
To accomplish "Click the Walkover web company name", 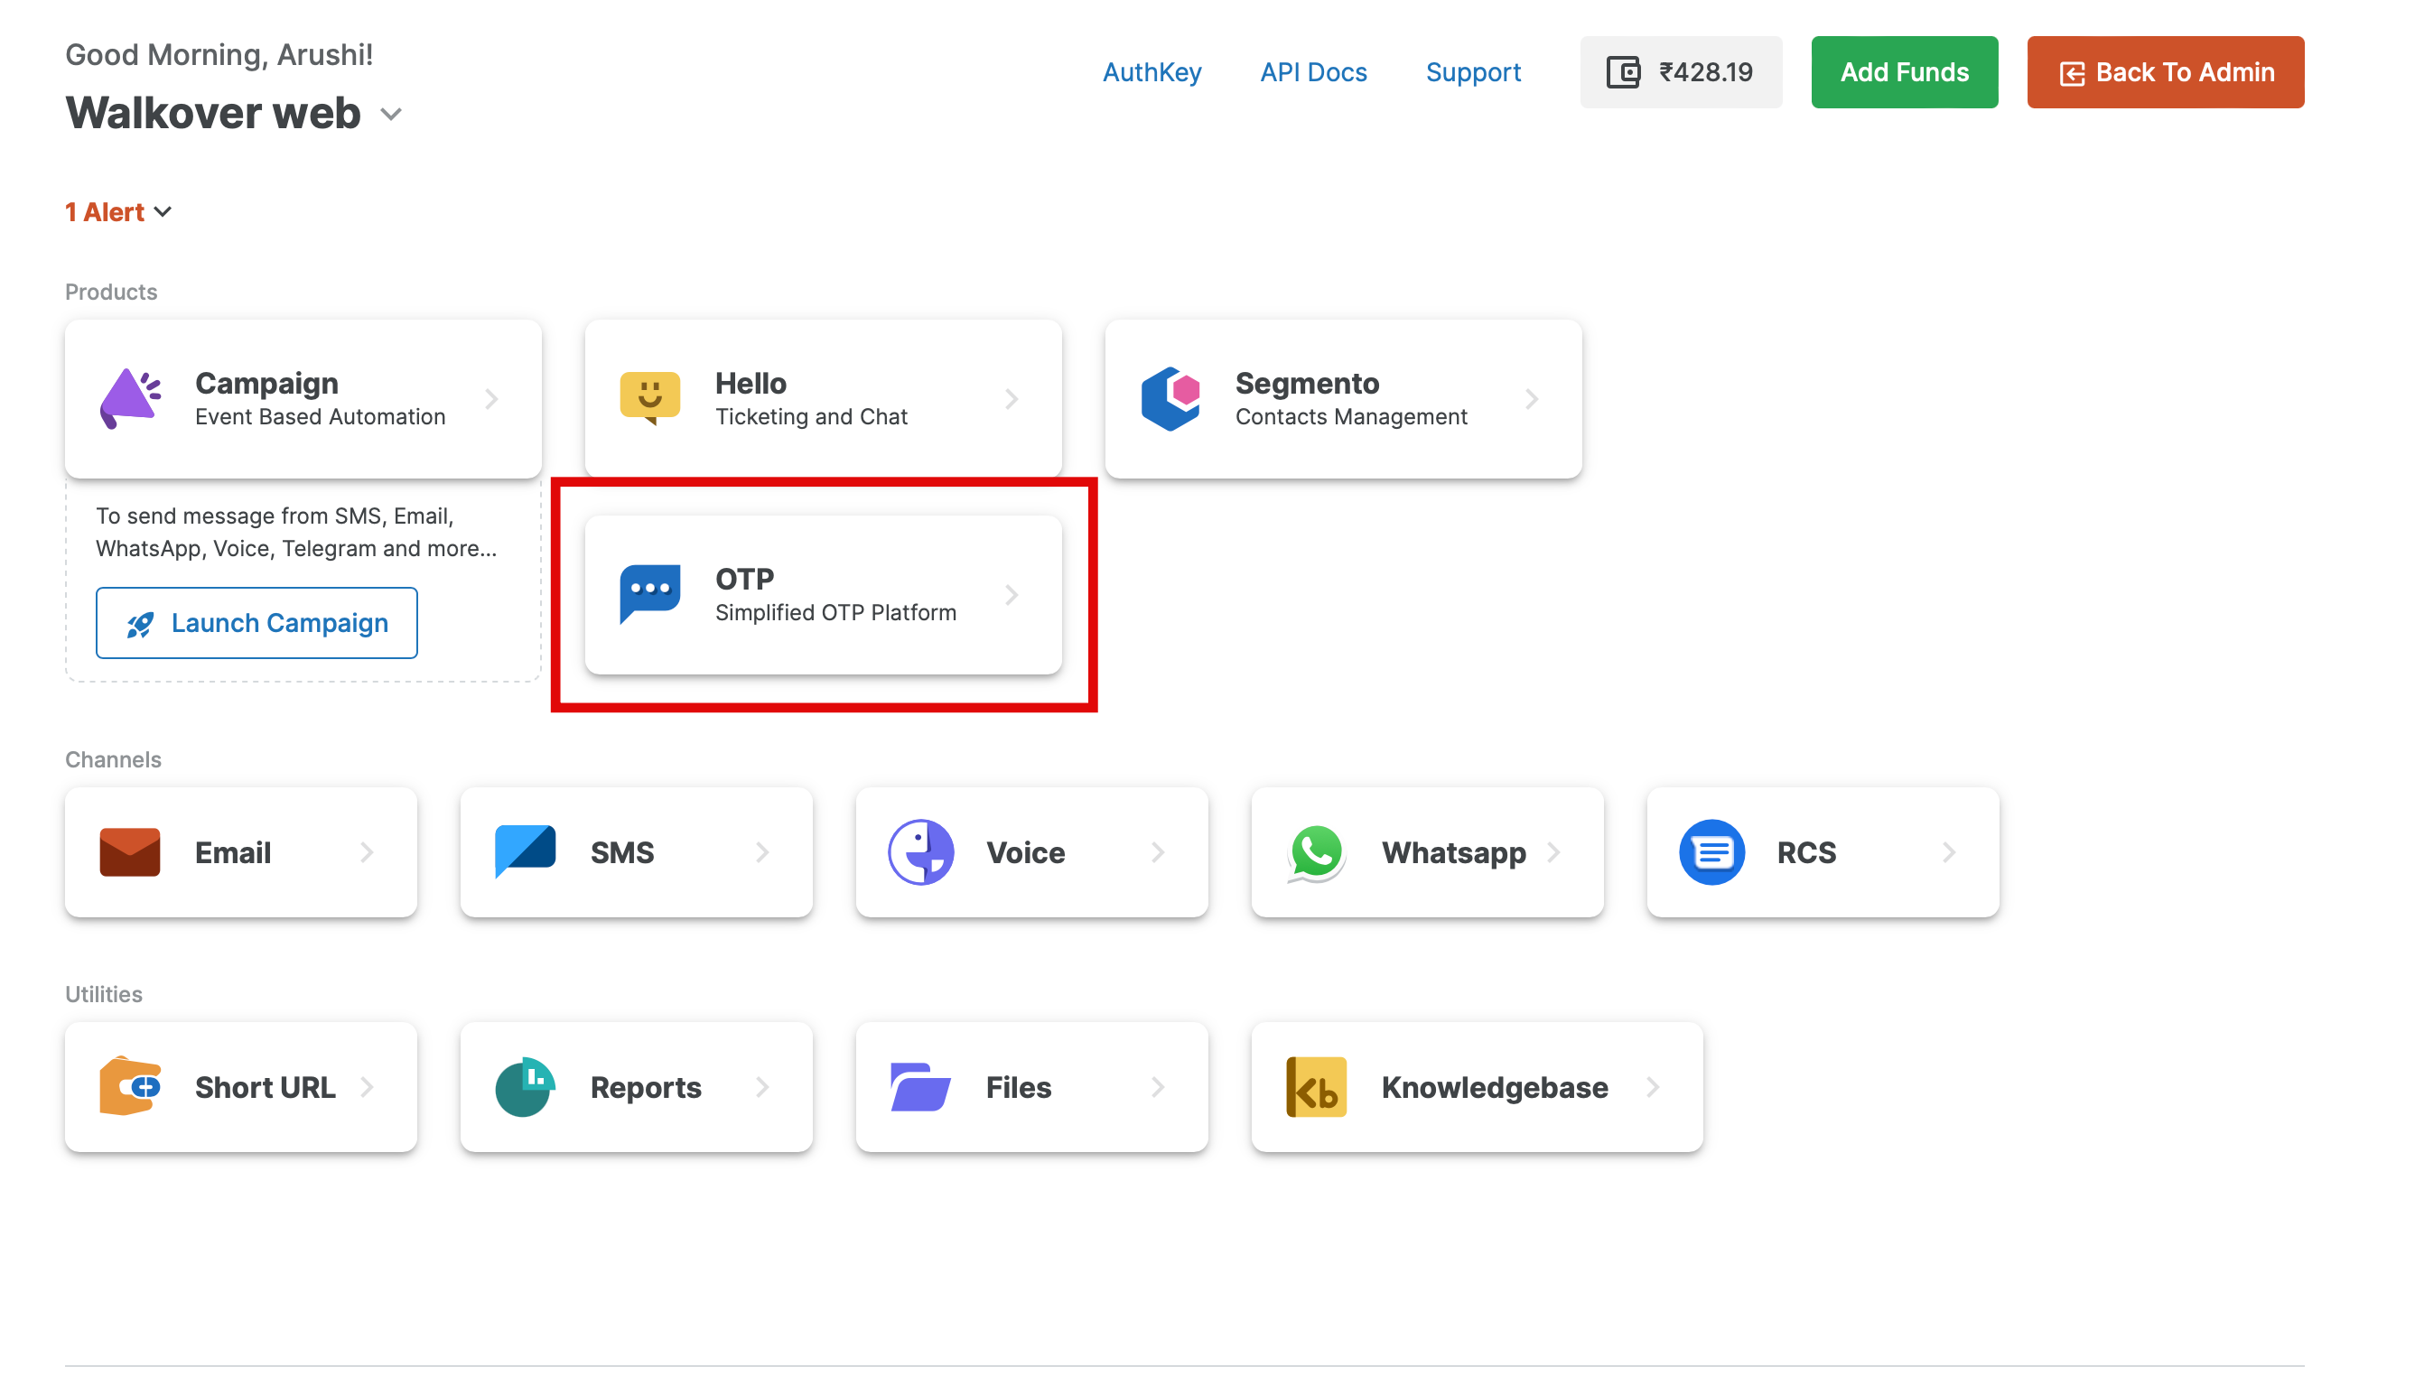I will (x=213, y=113).
